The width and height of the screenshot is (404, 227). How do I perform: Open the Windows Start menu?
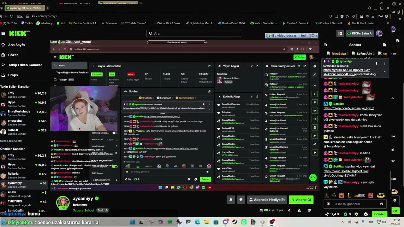(133, 222)
